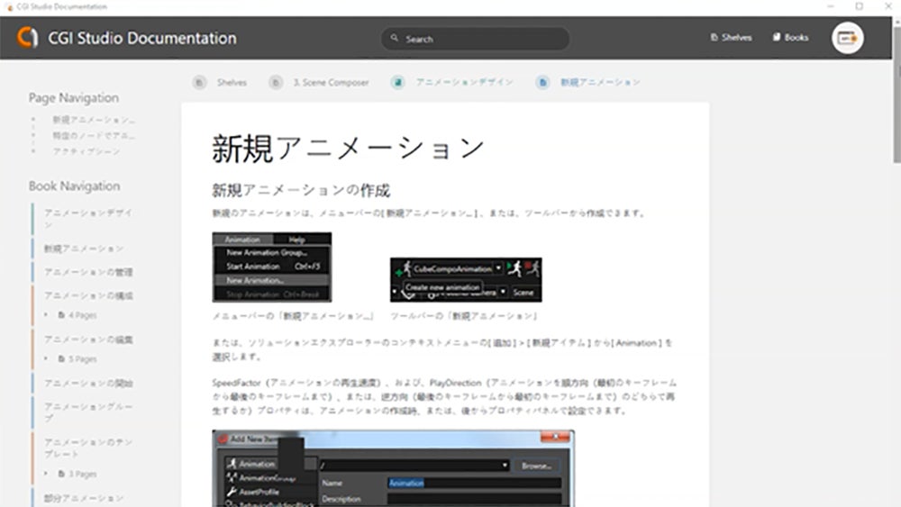
Task: Click the 5 Pages folder icon
Action: (x=61, y=358)
